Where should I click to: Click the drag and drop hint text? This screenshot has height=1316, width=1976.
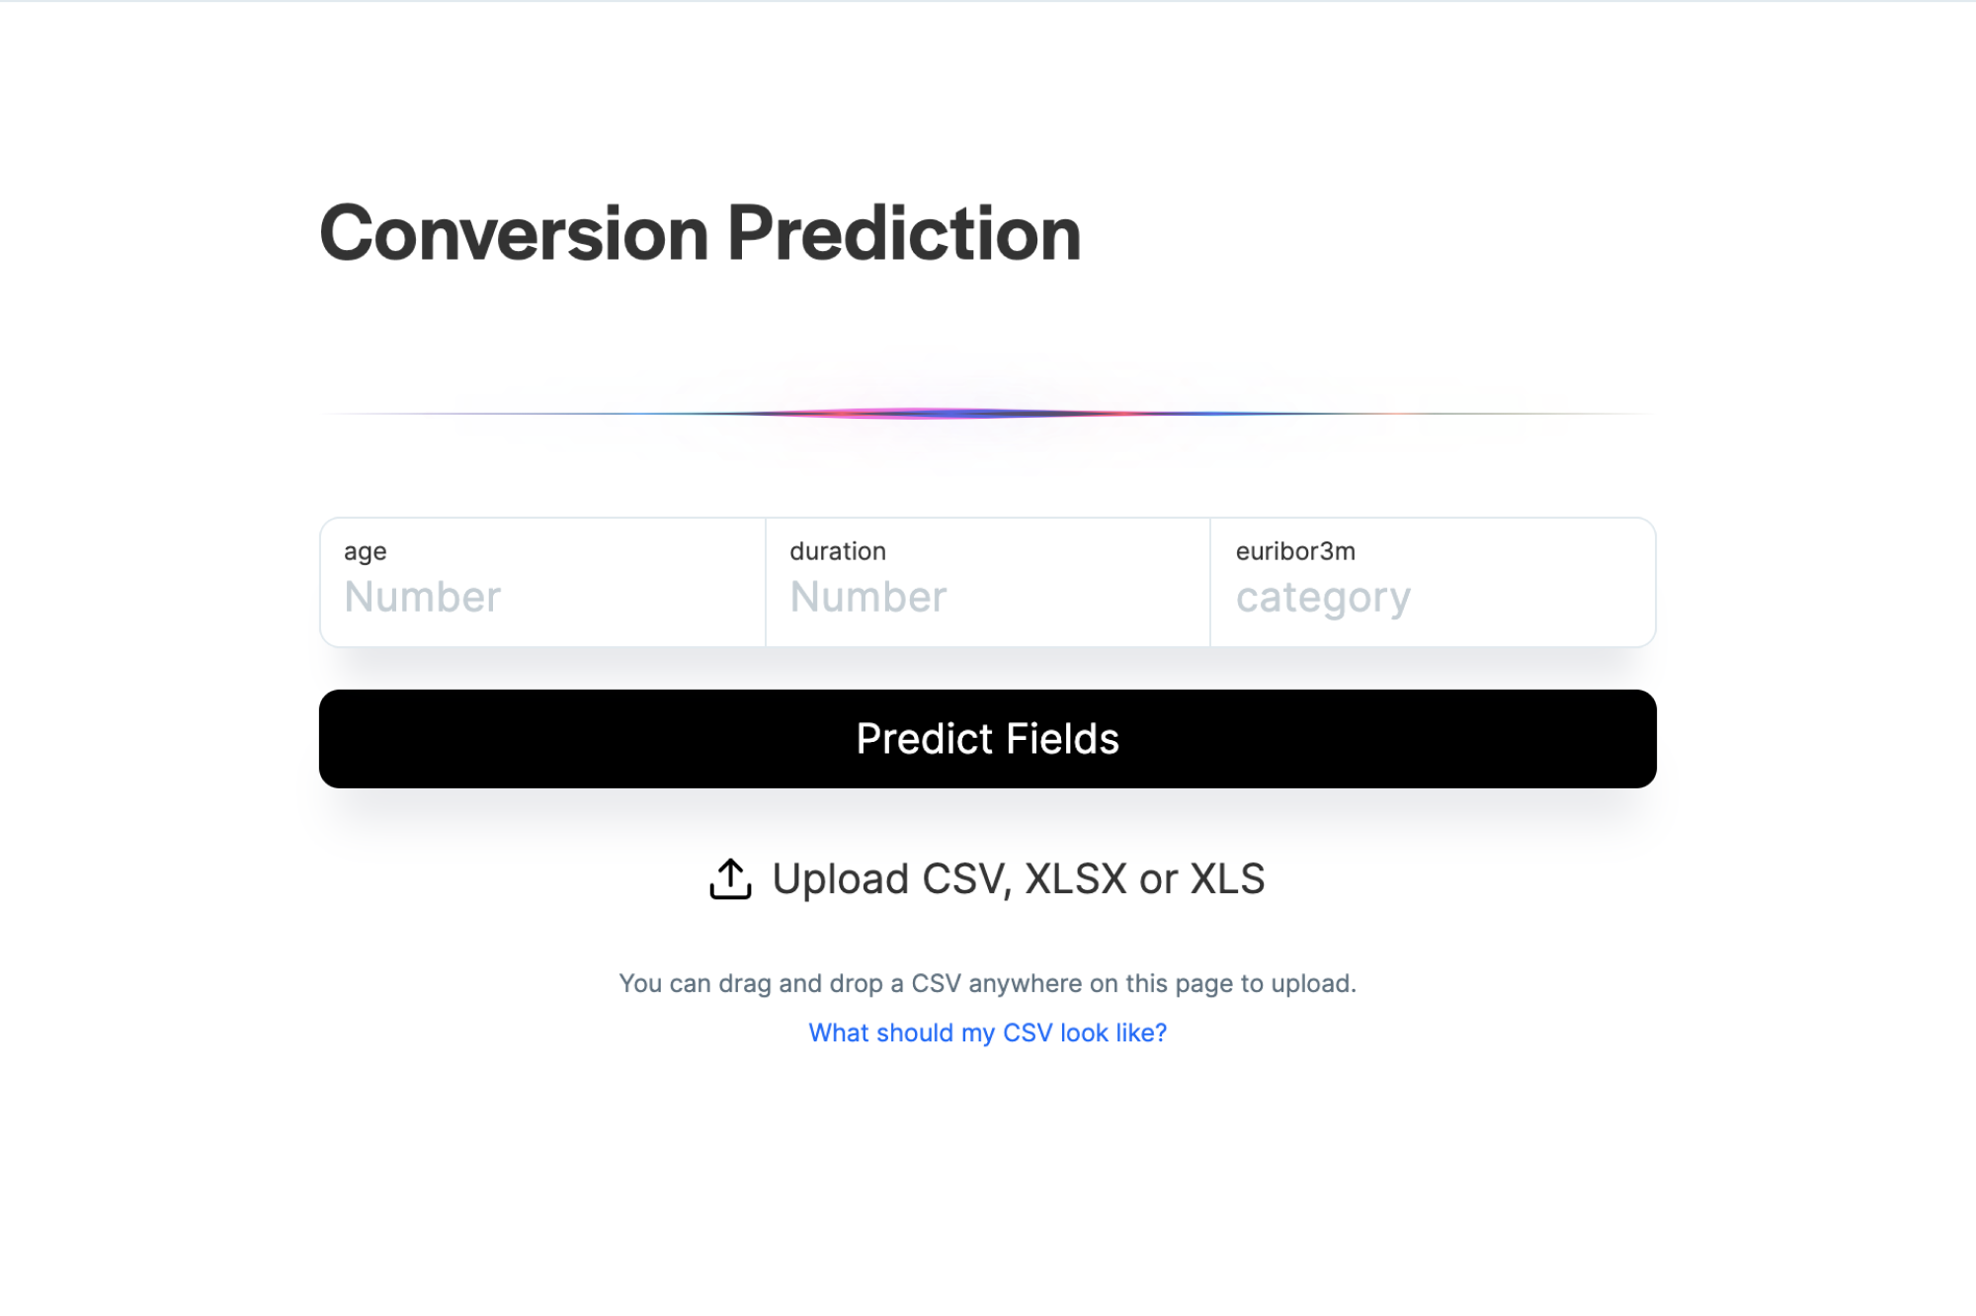click(x=987, y=983)
